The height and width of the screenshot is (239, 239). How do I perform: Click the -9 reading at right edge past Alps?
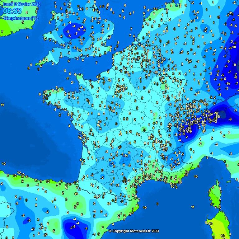point(230,119)
